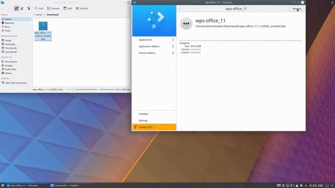Viewport: 335px width, 188px height.
Task: Expand hidden system tray icons
Action: pyautogui.click(x=306, y=185)
